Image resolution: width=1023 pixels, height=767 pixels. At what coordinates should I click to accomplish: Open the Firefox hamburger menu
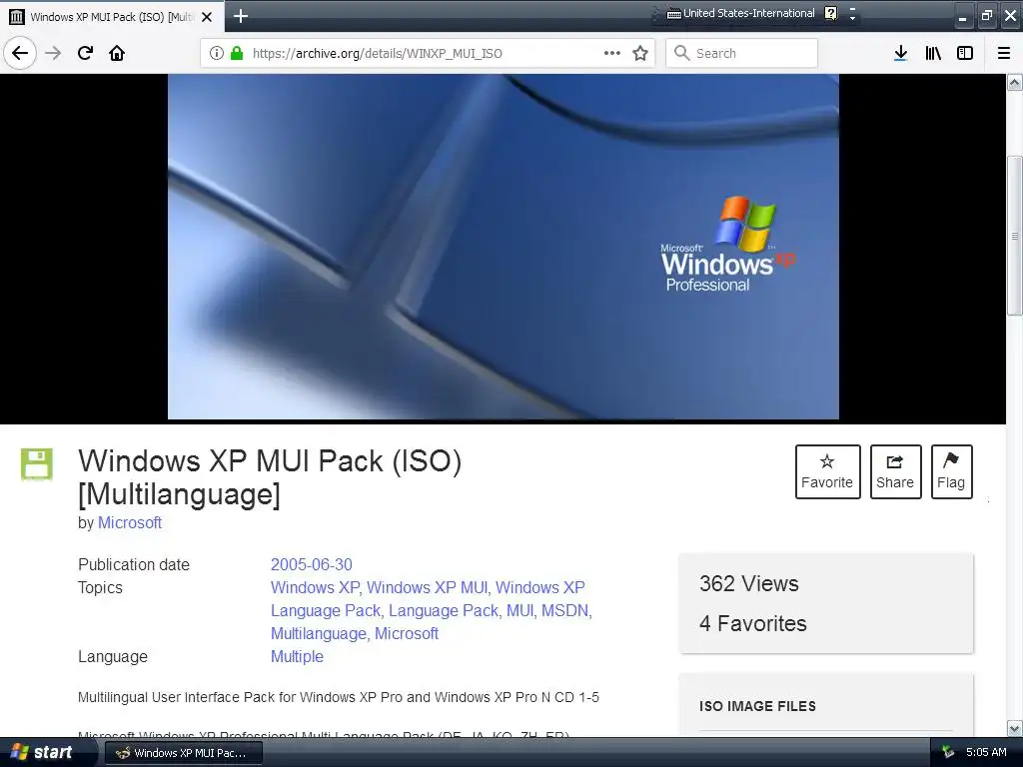1004,53
